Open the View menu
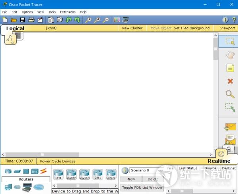 (40, 12)
